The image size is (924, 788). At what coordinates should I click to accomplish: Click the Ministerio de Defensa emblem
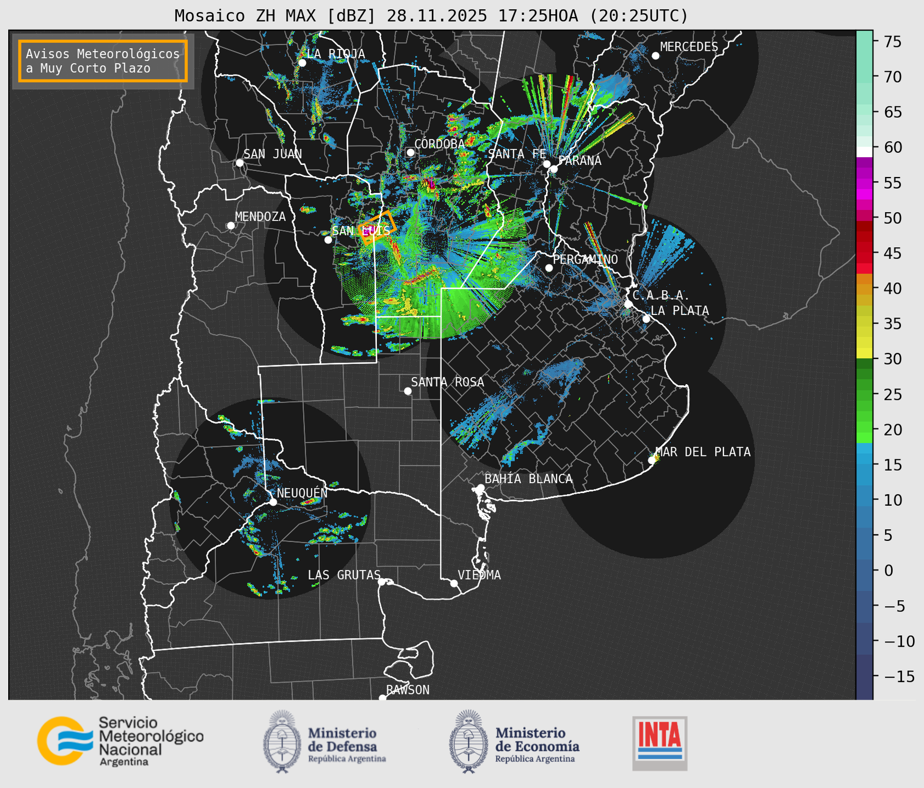[282, 741]
